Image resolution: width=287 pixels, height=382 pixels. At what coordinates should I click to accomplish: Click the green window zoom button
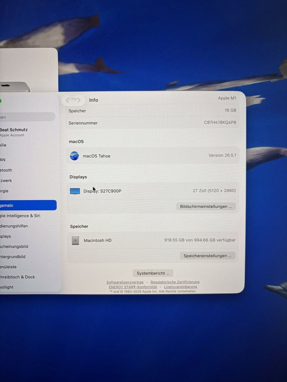click(x=1, y=101)
